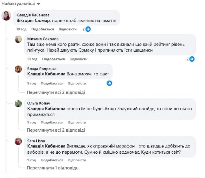Click Михаил Соколов's profile avatar
The width and height of the screenshot is (205, 178).
pos(18,39)
